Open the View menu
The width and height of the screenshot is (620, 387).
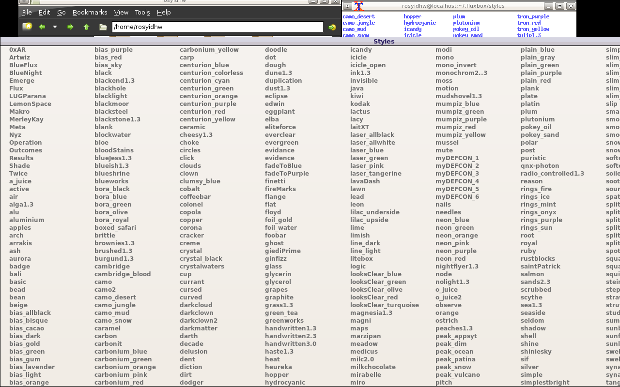click(x=121, y=12)
